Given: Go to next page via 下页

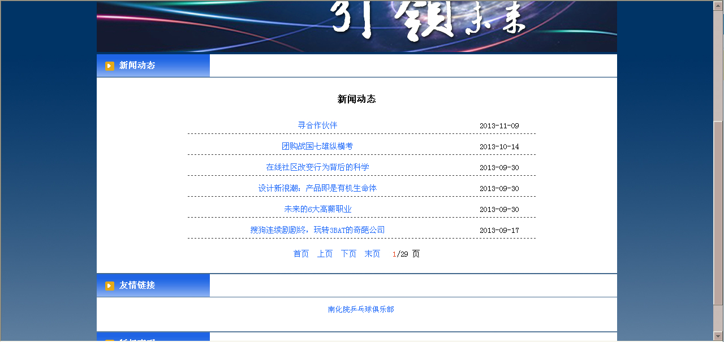Looking at the screenshot, I should tap(348, 254).
